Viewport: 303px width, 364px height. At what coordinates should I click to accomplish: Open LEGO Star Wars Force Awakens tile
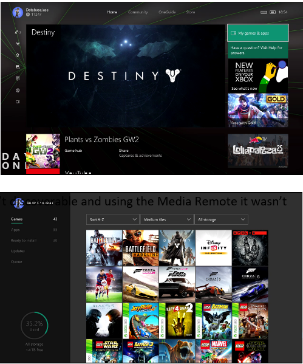point(250,351)
